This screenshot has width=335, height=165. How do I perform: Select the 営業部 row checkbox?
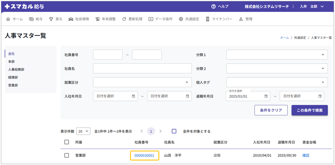[67, 156]
